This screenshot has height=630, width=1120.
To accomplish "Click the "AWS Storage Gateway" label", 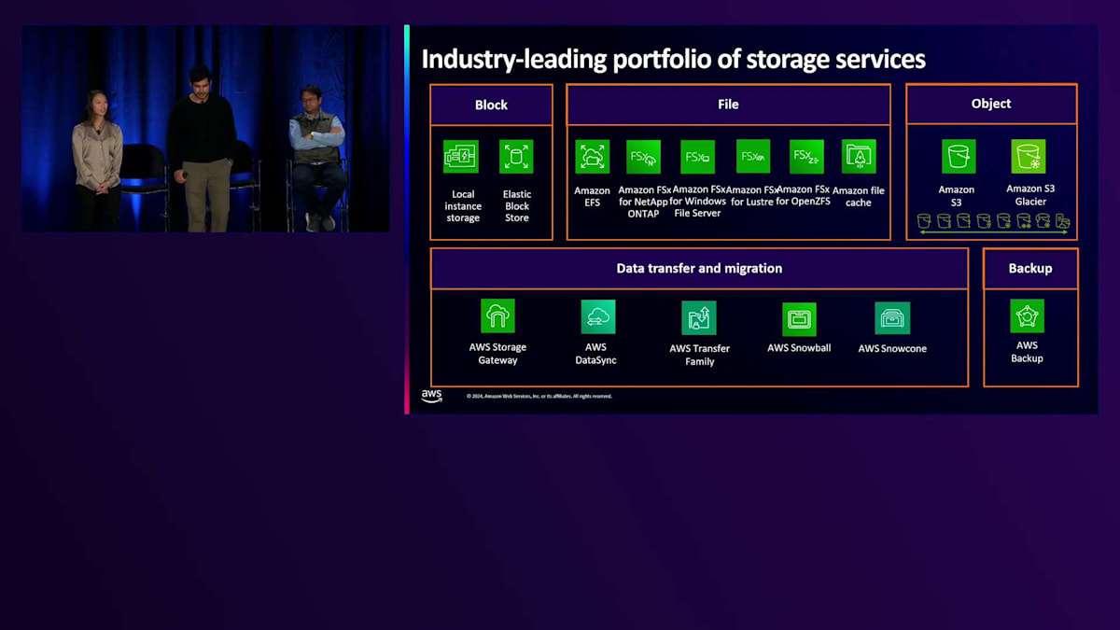I will pyautogui.click(x=497, y=354).
